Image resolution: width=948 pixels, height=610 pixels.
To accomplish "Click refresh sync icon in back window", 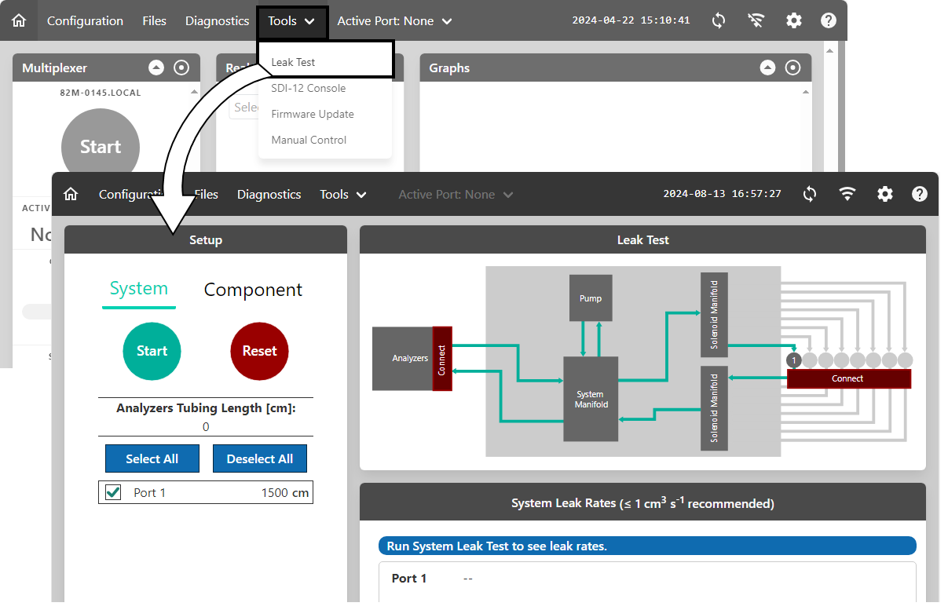I will [x=719, y=20].
